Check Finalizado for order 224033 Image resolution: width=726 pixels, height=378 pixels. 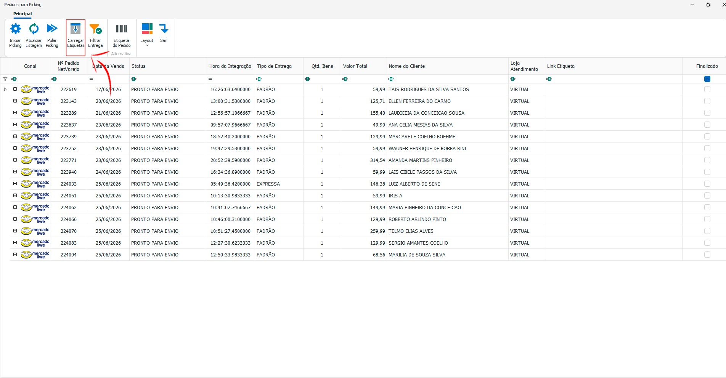click(707, 184)
